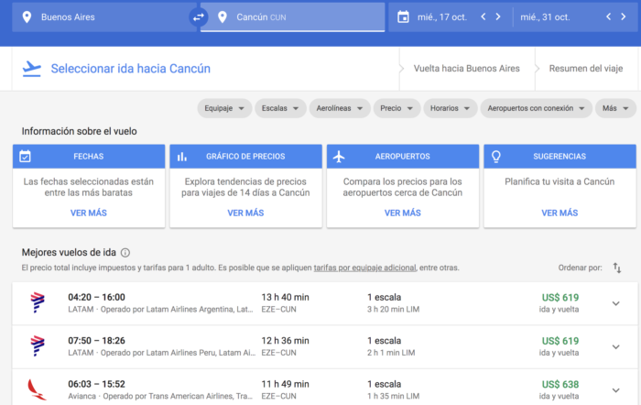This screenshot has width=641, height=405.
Task: Open the tarifas por equipaje adicional link
Action: point(364,268)
